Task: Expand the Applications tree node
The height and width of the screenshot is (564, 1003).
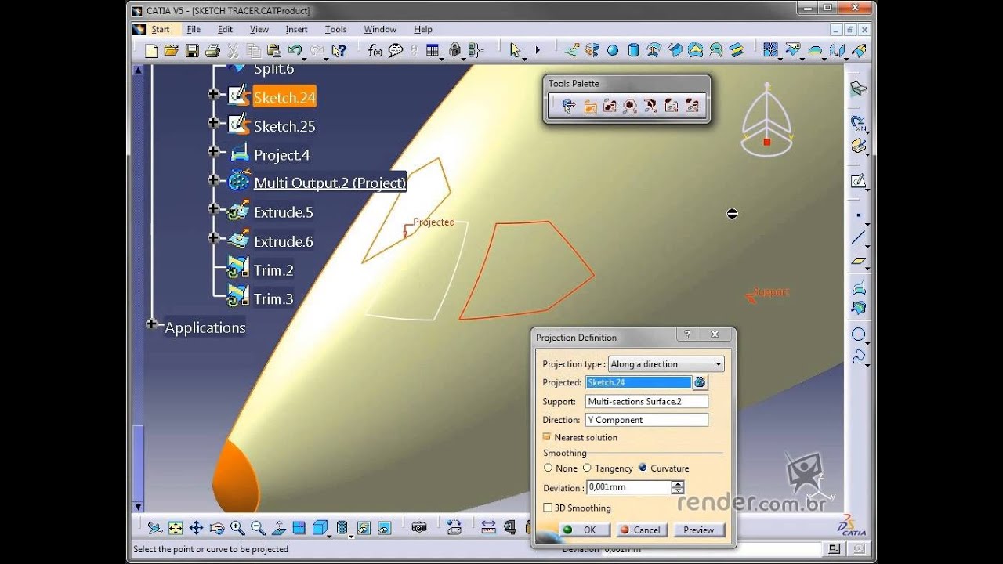Action: click(151, 324)
